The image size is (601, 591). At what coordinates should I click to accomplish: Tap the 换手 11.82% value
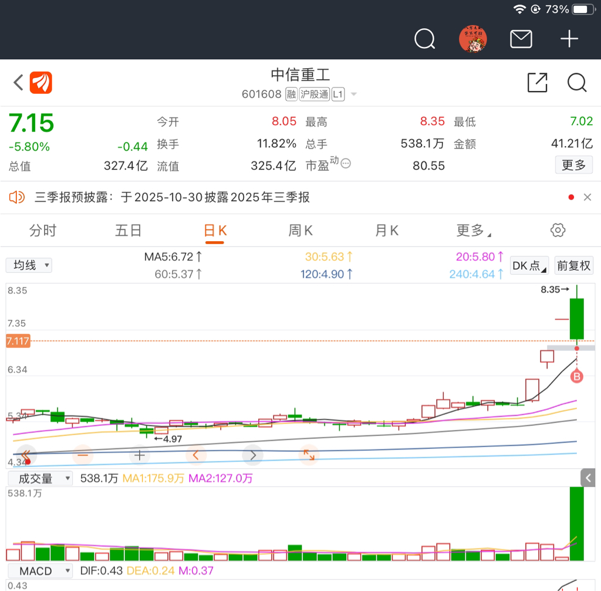coord(276,144)
